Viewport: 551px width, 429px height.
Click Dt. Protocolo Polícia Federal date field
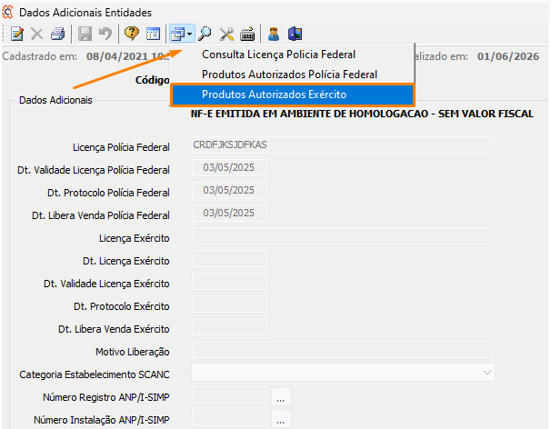pos(229,191)
